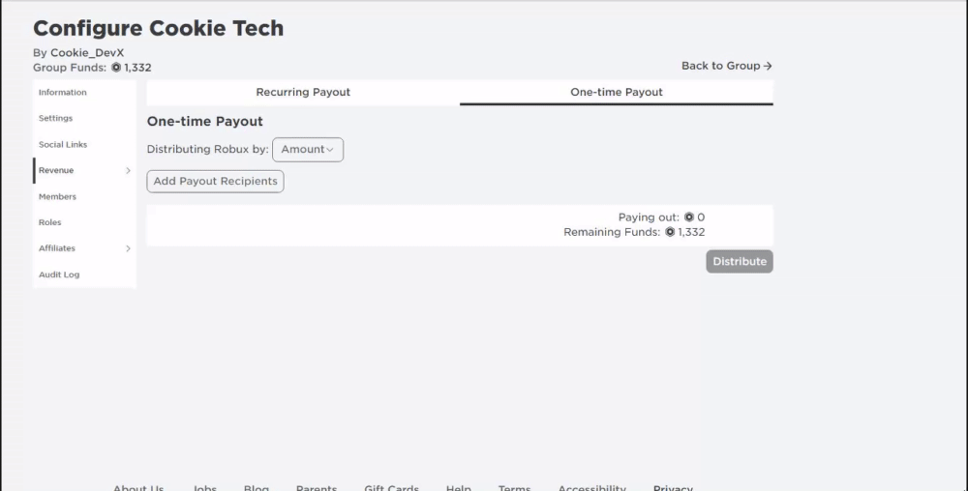Image resolution: width=968 pixels, height=491 pixels.
Task: Go Back to Group link
Action: click(727, 66)
